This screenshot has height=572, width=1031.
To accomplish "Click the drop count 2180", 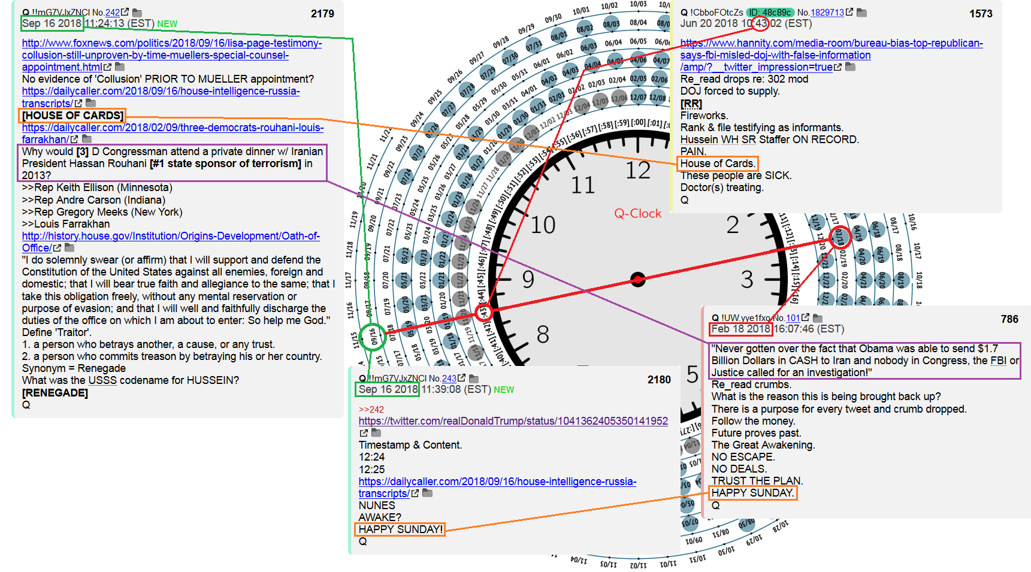I will 659,380.
